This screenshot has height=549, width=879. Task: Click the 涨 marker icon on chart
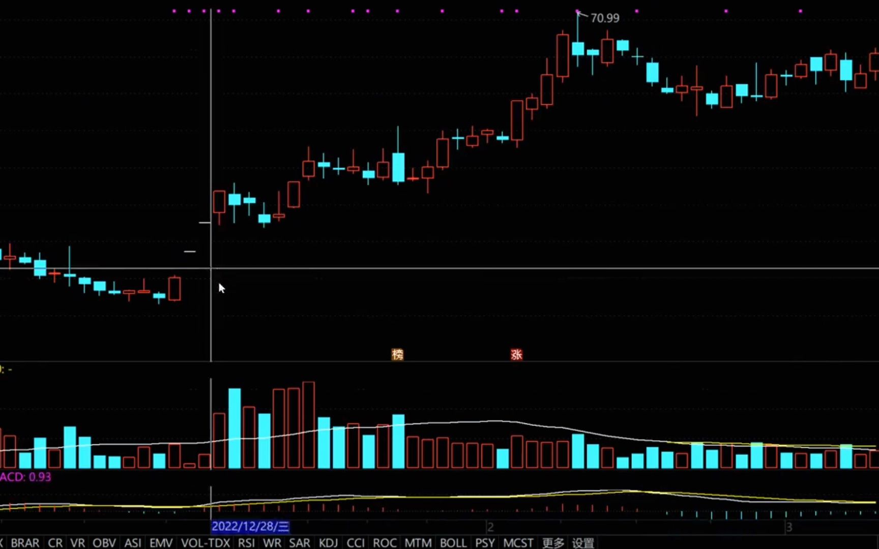click(516, 354)
